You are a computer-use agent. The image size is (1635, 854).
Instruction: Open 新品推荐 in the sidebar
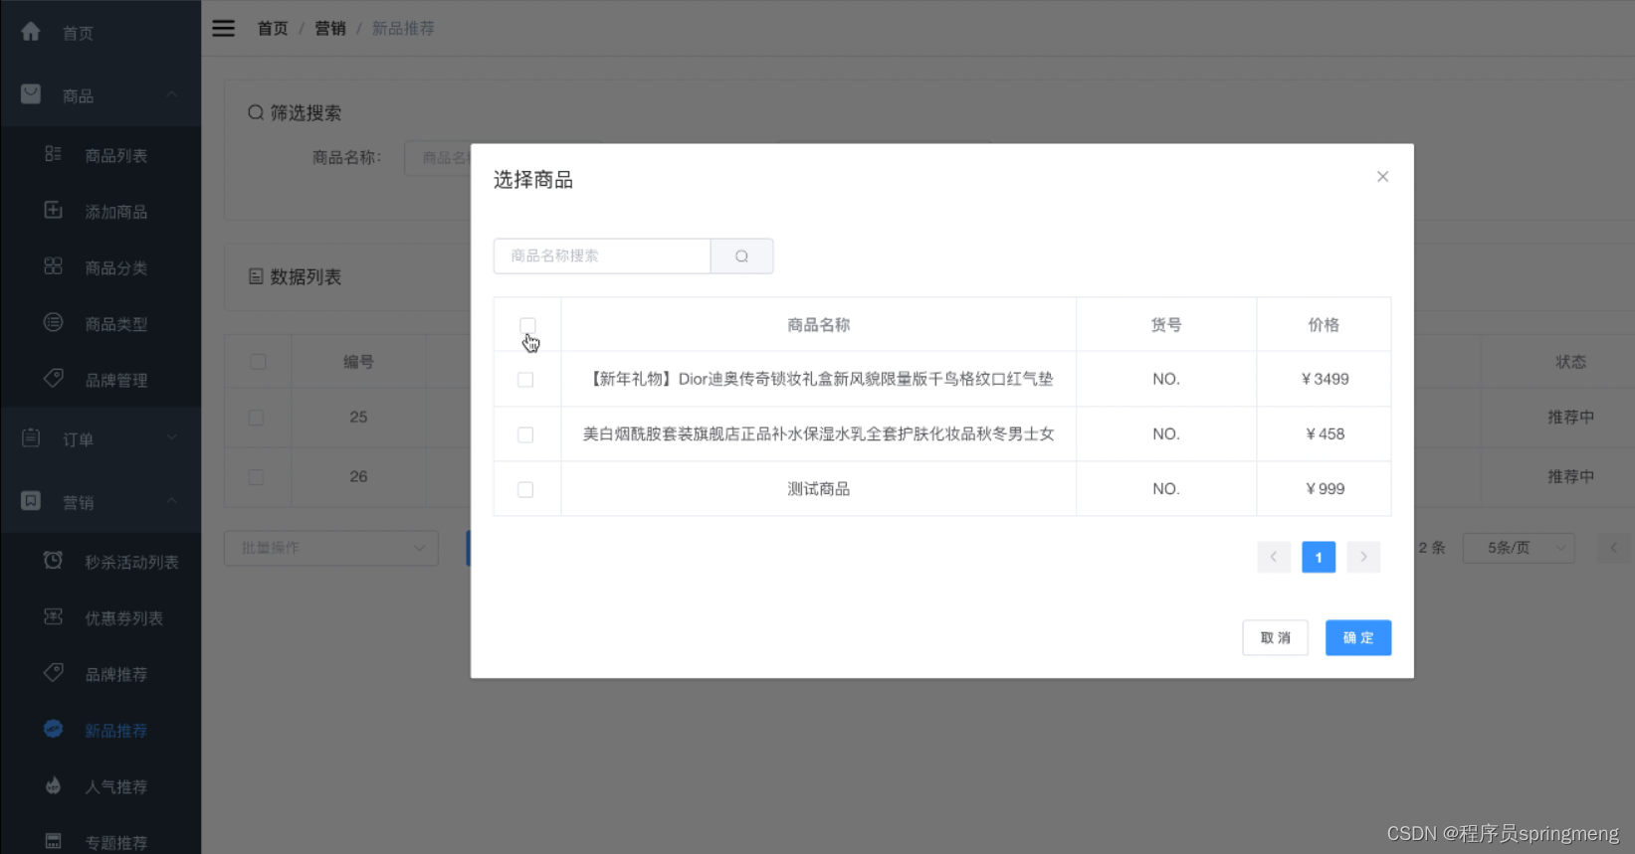click(115, 731)
